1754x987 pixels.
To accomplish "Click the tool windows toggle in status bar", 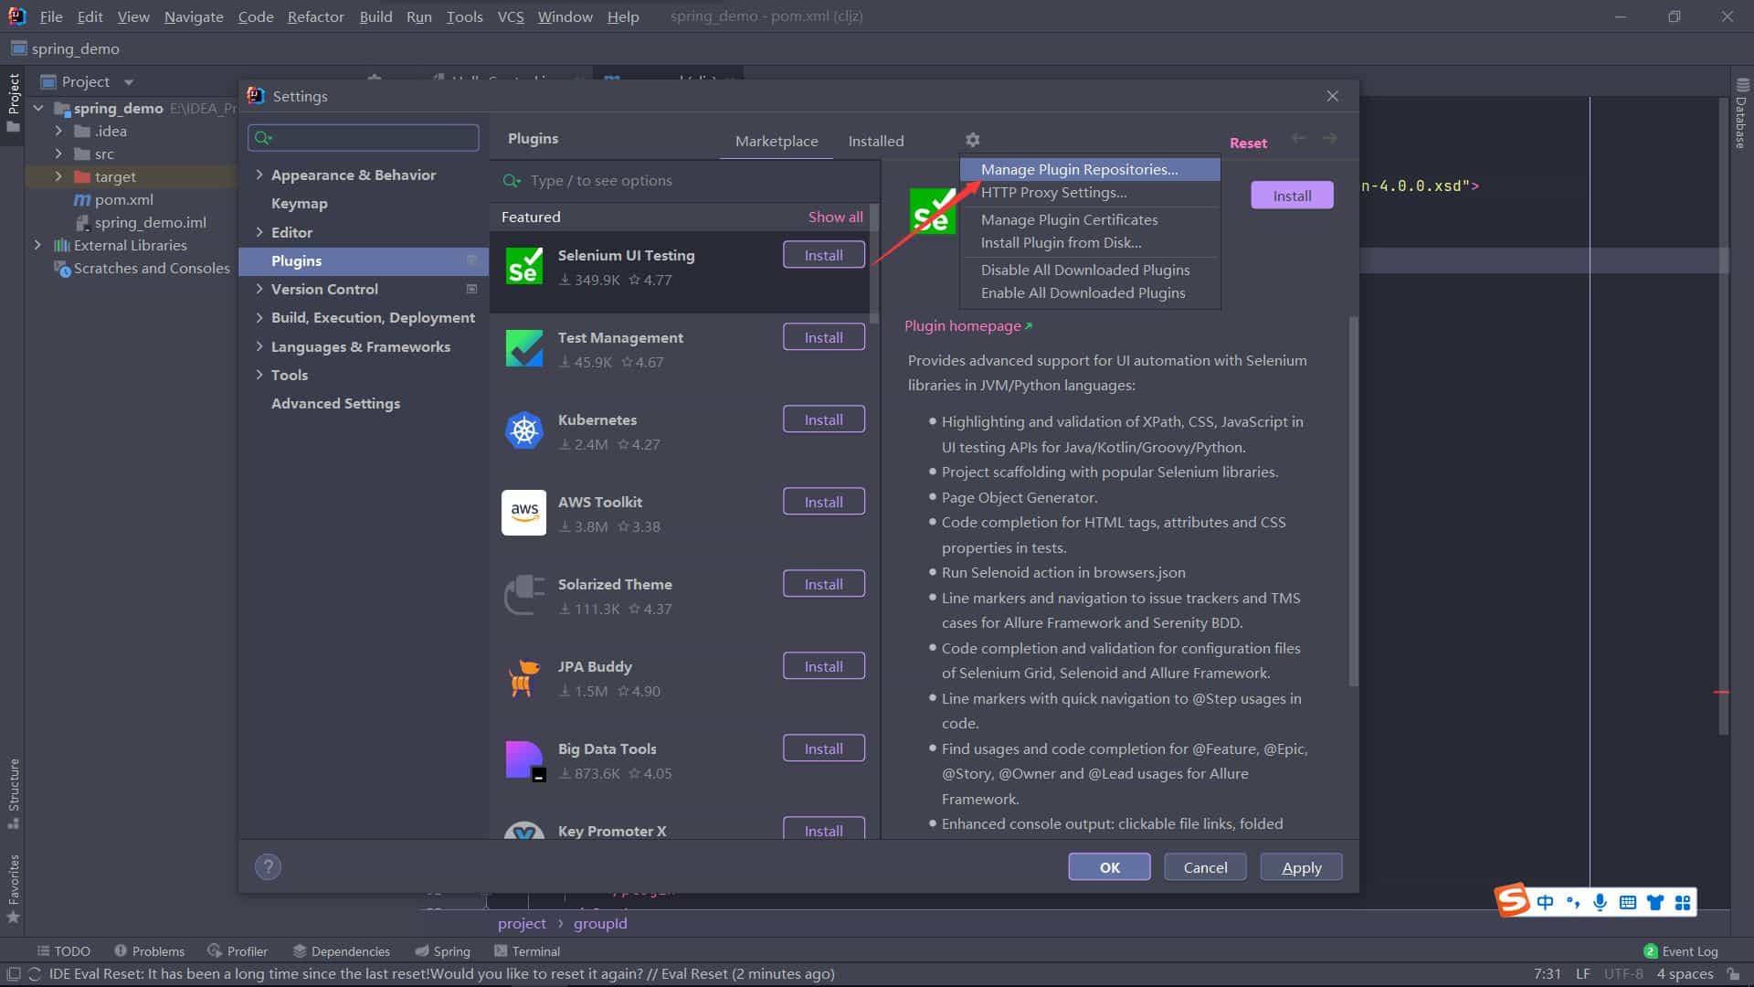I will coord(14,974).
